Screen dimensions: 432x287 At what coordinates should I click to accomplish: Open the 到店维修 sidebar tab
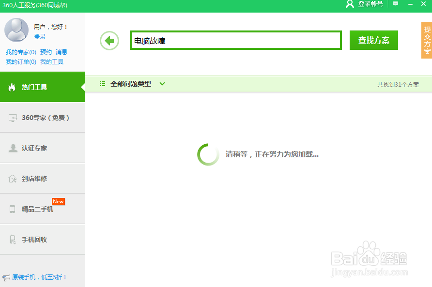pos(43,179)
